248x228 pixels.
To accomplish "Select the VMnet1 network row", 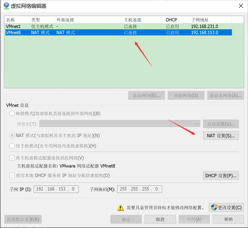I will (119, 26).
